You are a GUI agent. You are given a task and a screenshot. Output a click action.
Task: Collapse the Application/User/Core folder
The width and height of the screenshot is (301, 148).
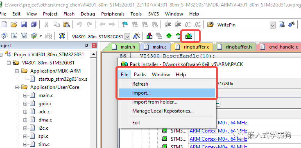tap(17, 87)
